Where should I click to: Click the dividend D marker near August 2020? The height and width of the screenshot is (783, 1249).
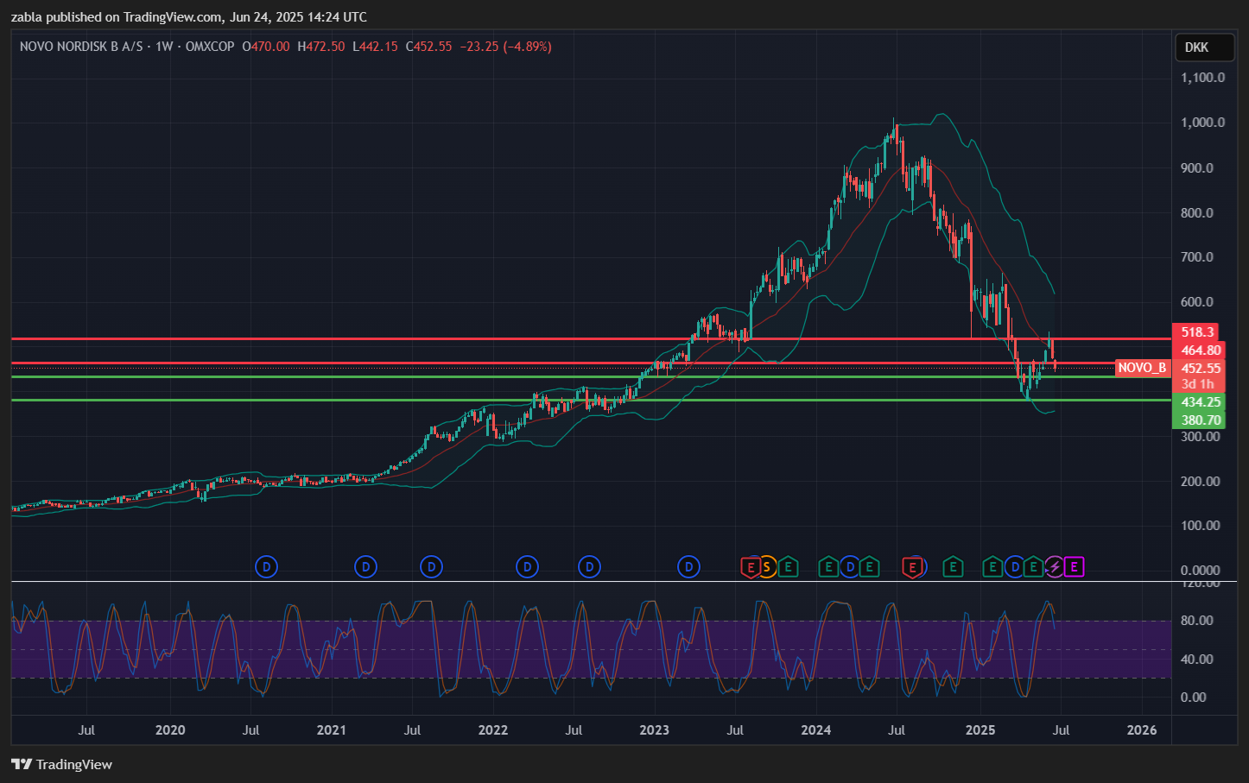click(x=267, y=567)
